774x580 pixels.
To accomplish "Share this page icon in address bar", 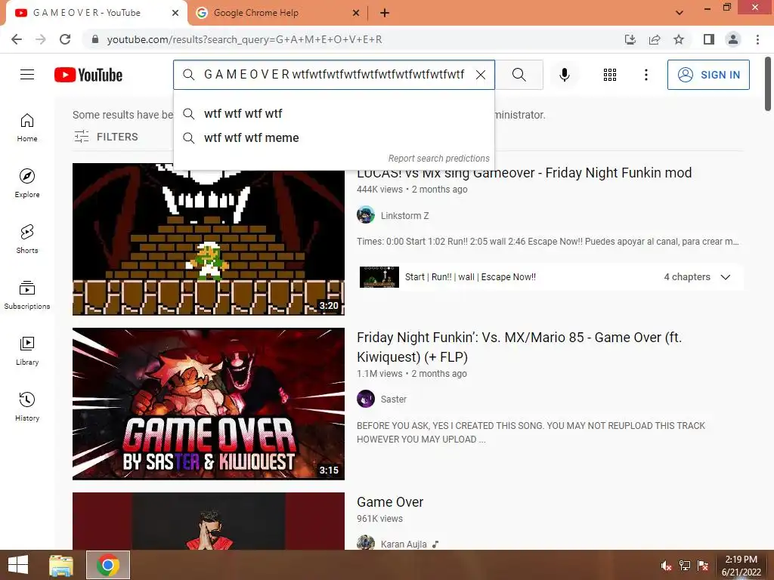I will [655, 39].
